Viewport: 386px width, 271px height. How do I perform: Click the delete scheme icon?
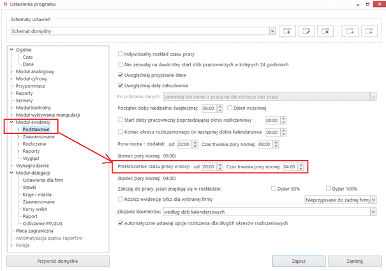pos(326,31)
